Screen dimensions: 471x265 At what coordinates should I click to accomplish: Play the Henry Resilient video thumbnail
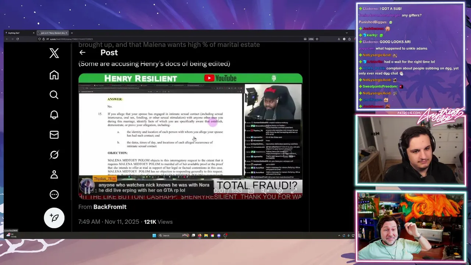click(x=190, y=136)
